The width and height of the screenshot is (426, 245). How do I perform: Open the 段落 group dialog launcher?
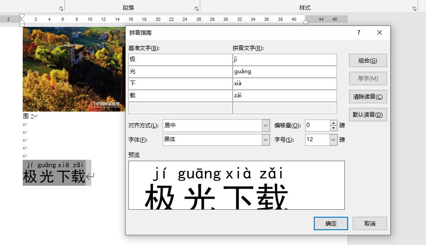point(197,9)
